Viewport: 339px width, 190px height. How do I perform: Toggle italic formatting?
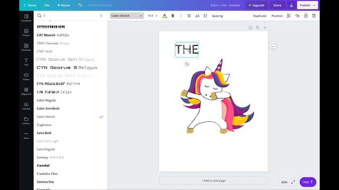pyautogui.click(x=181, y=16)
